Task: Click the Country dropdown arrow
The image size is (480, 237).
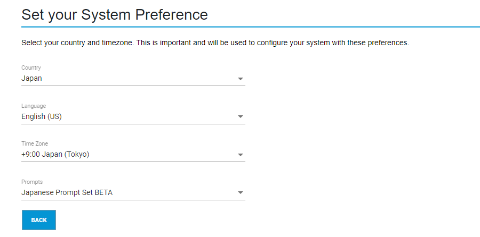Action: 240,79
